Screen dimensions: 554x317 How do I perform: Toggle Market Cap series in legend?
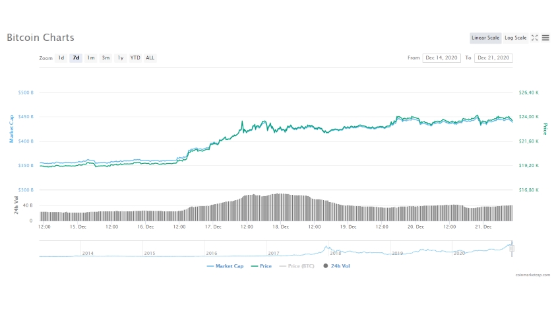[225, 266]
